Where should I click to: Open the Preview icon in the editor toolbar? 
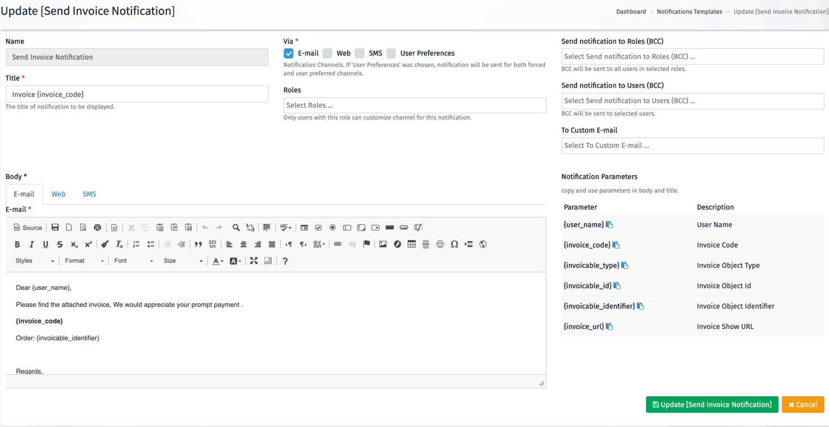click(83, 228)
